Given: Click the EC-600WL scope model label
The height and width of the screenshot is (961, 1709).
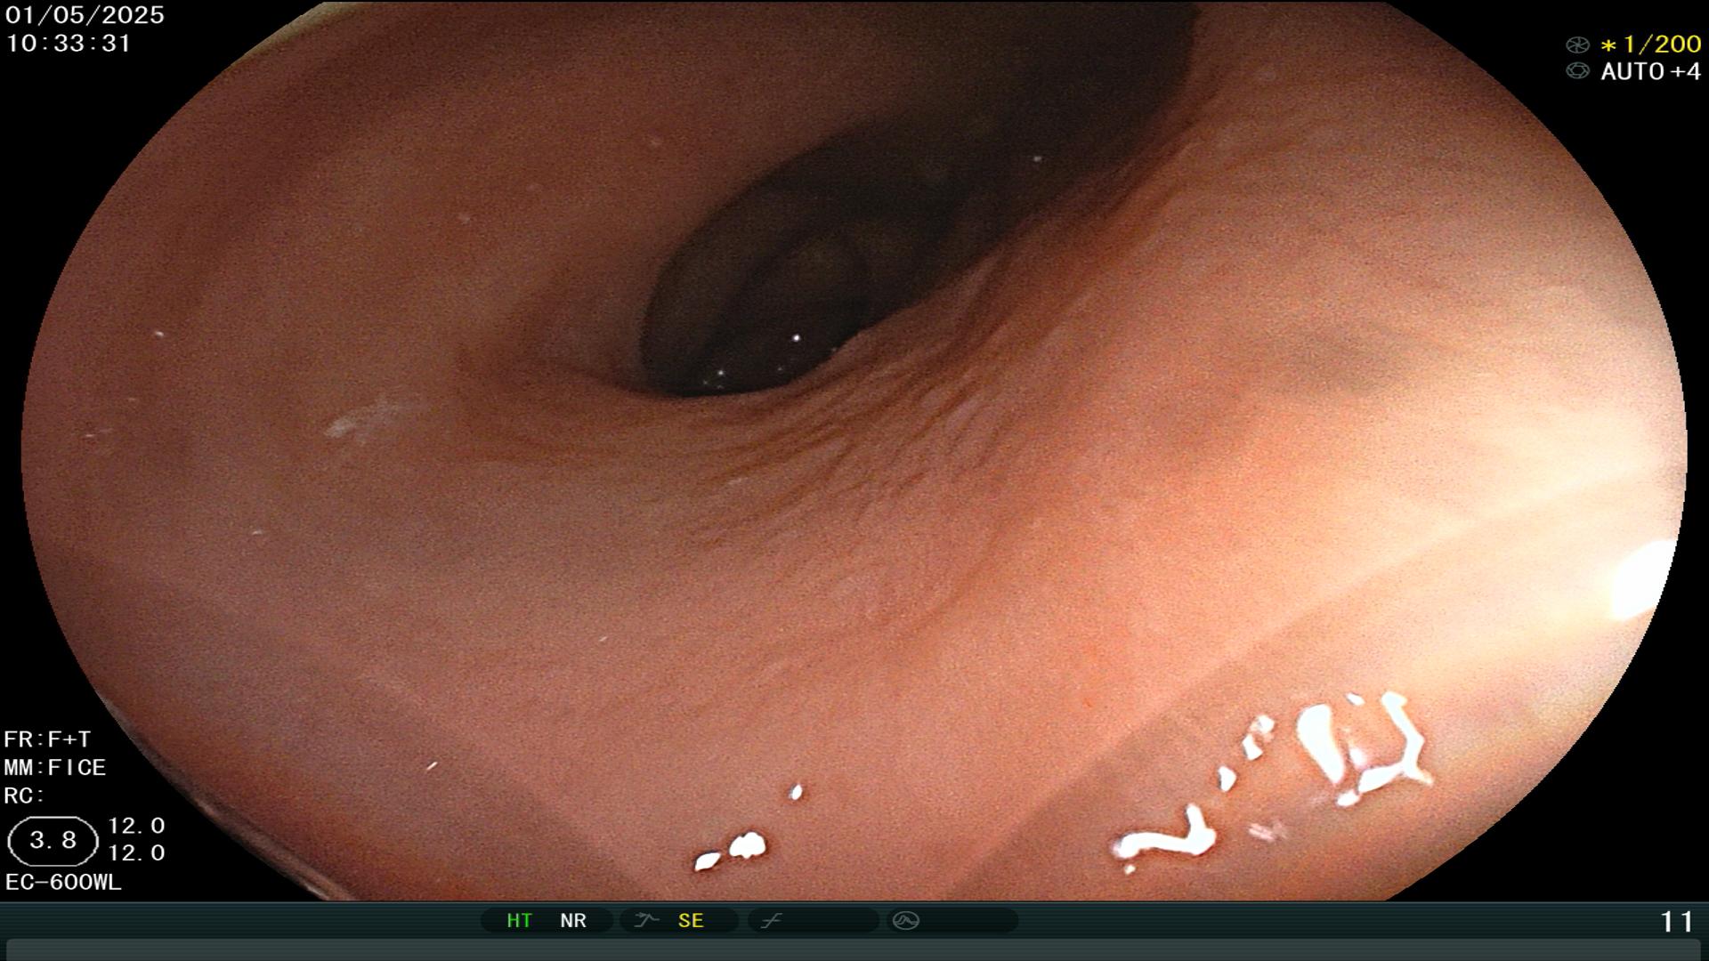Looking at the screenshot, I should (x=63, y=882).
